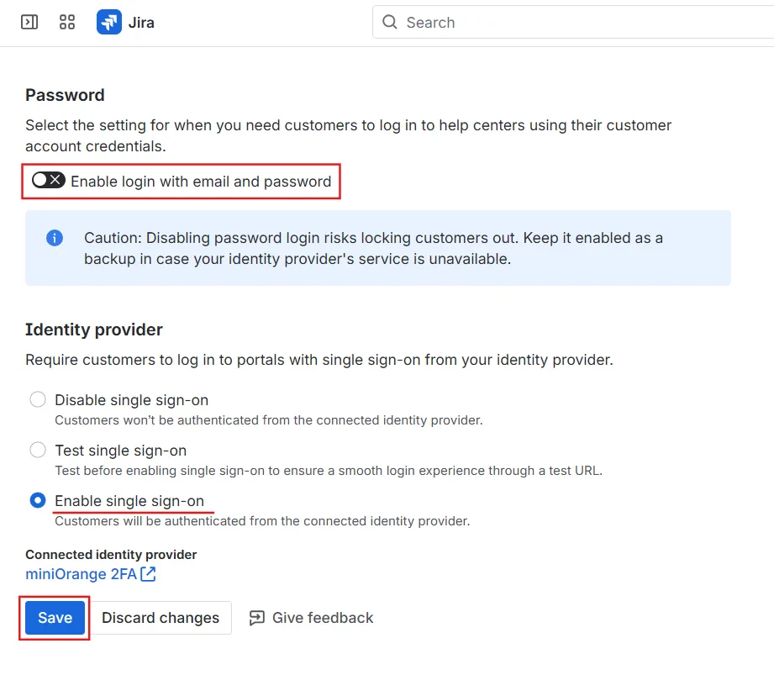Select the Disable single sign-on option
This screenshot has width=774, height=675.
point(37,399)
